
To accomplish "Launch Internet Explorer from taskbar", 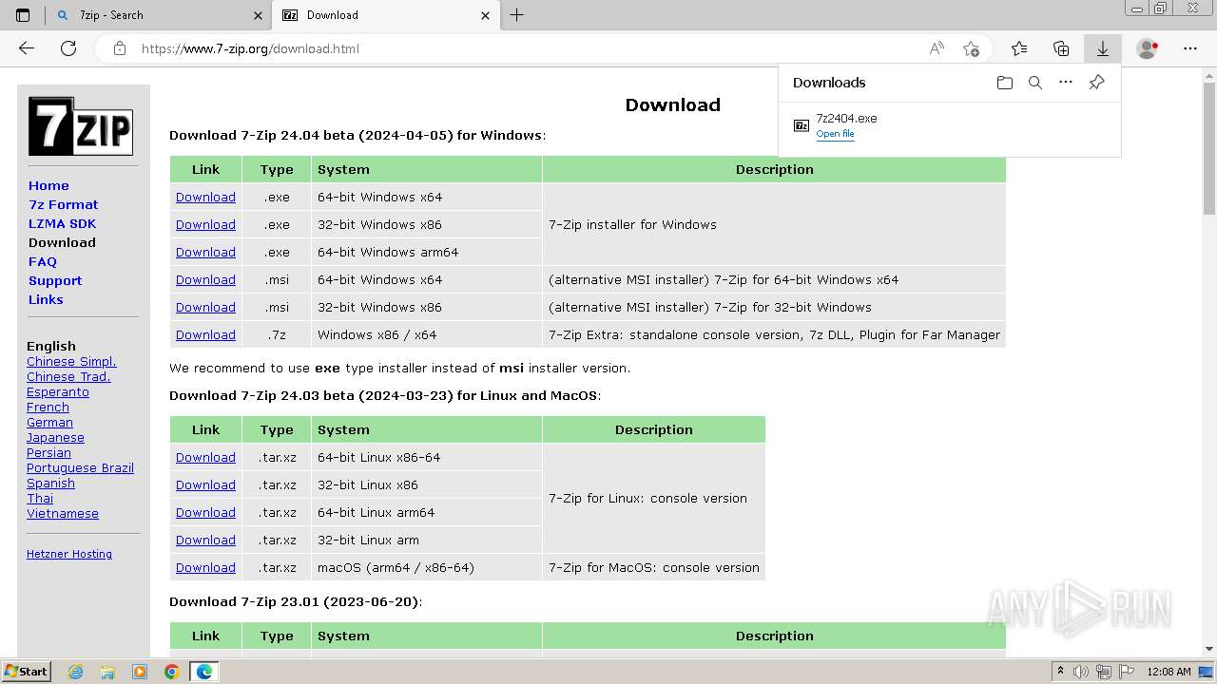I will tap(76, 672).
